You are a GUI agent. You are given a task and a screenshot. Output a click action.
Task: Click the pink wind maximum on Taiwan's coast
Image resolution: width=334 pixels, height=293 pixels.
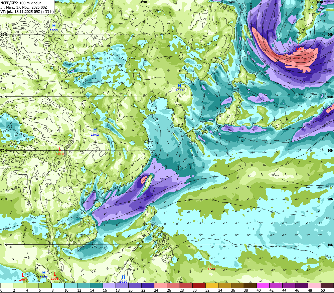(144, 180)
